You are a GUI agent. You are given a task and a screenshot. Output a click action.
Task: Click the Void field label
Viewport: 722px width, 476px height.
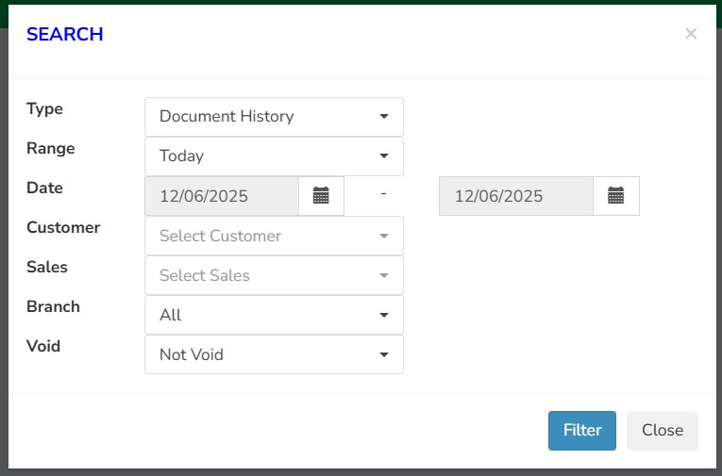[x=43, y=346]
